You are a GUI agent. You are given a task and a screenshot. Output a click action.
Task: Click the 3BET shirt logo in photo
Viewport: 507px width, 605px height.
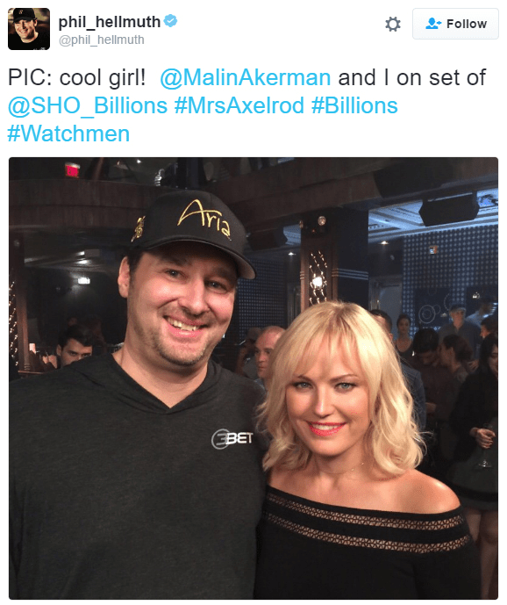click(x=232, y=439)
